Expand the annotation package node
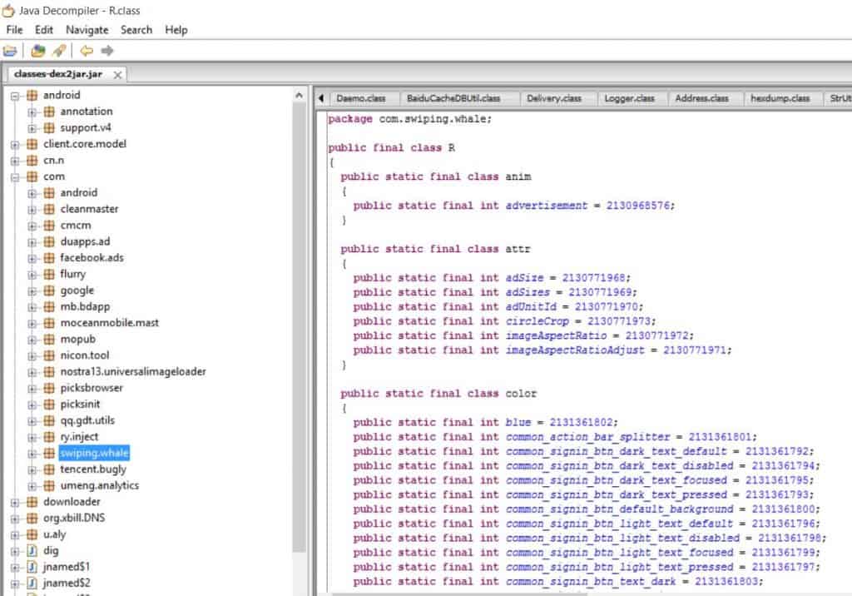 [32, 112]
